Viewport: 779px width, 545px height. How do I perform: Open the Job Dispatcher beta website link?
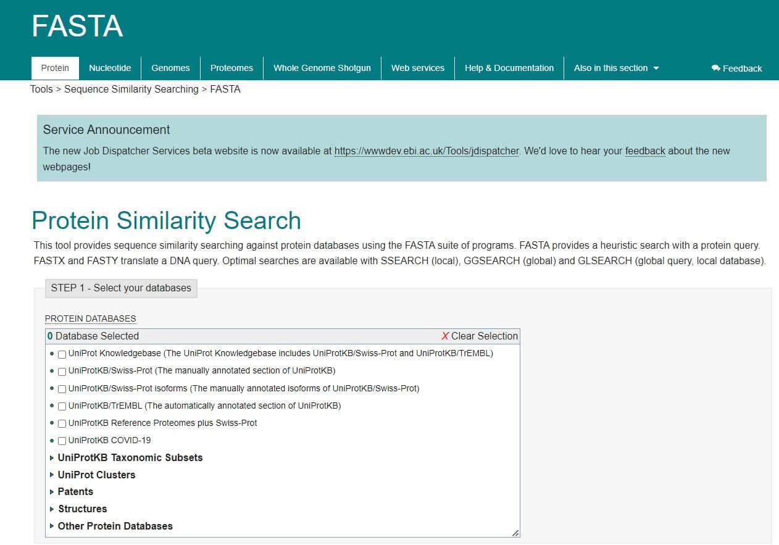[427, 151]
